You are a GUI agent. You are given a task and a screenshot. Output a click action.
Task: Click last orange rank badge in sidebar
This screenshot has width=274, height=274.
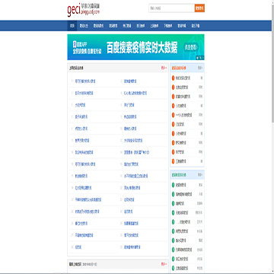pyautogui.click(x=173, y=161)
